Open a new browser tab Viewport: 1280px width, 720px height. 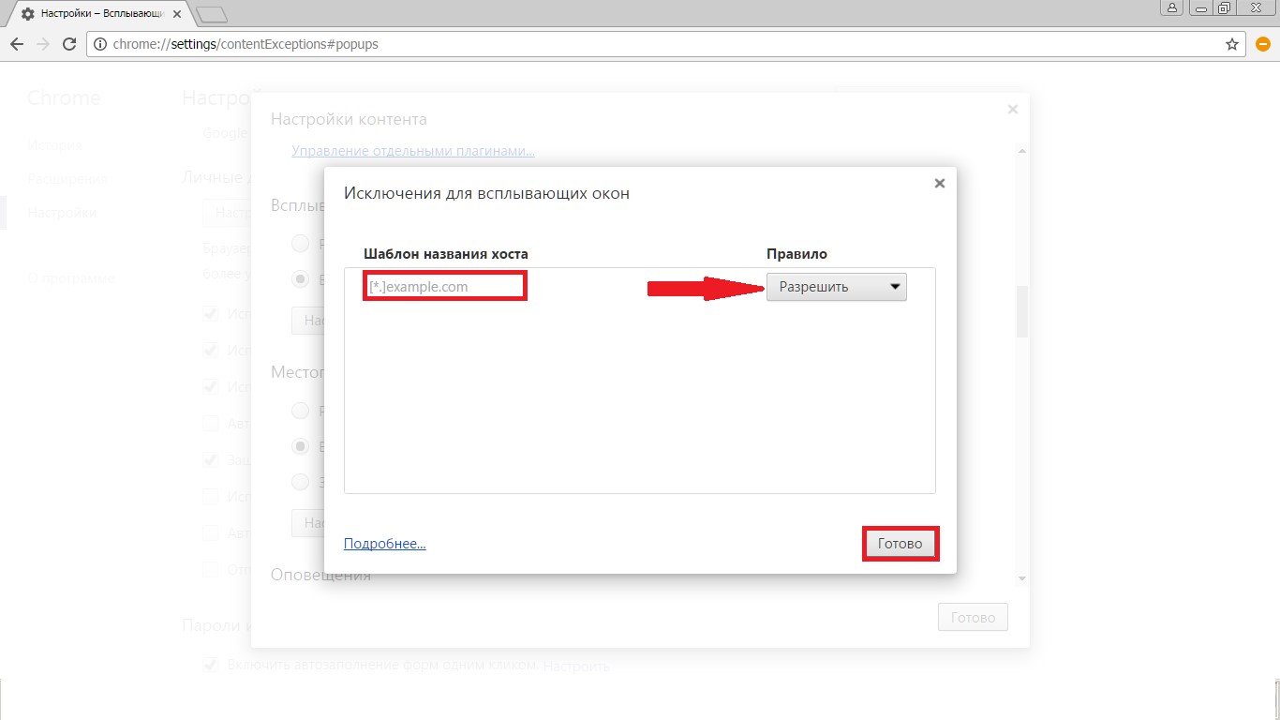click(213, 14)
